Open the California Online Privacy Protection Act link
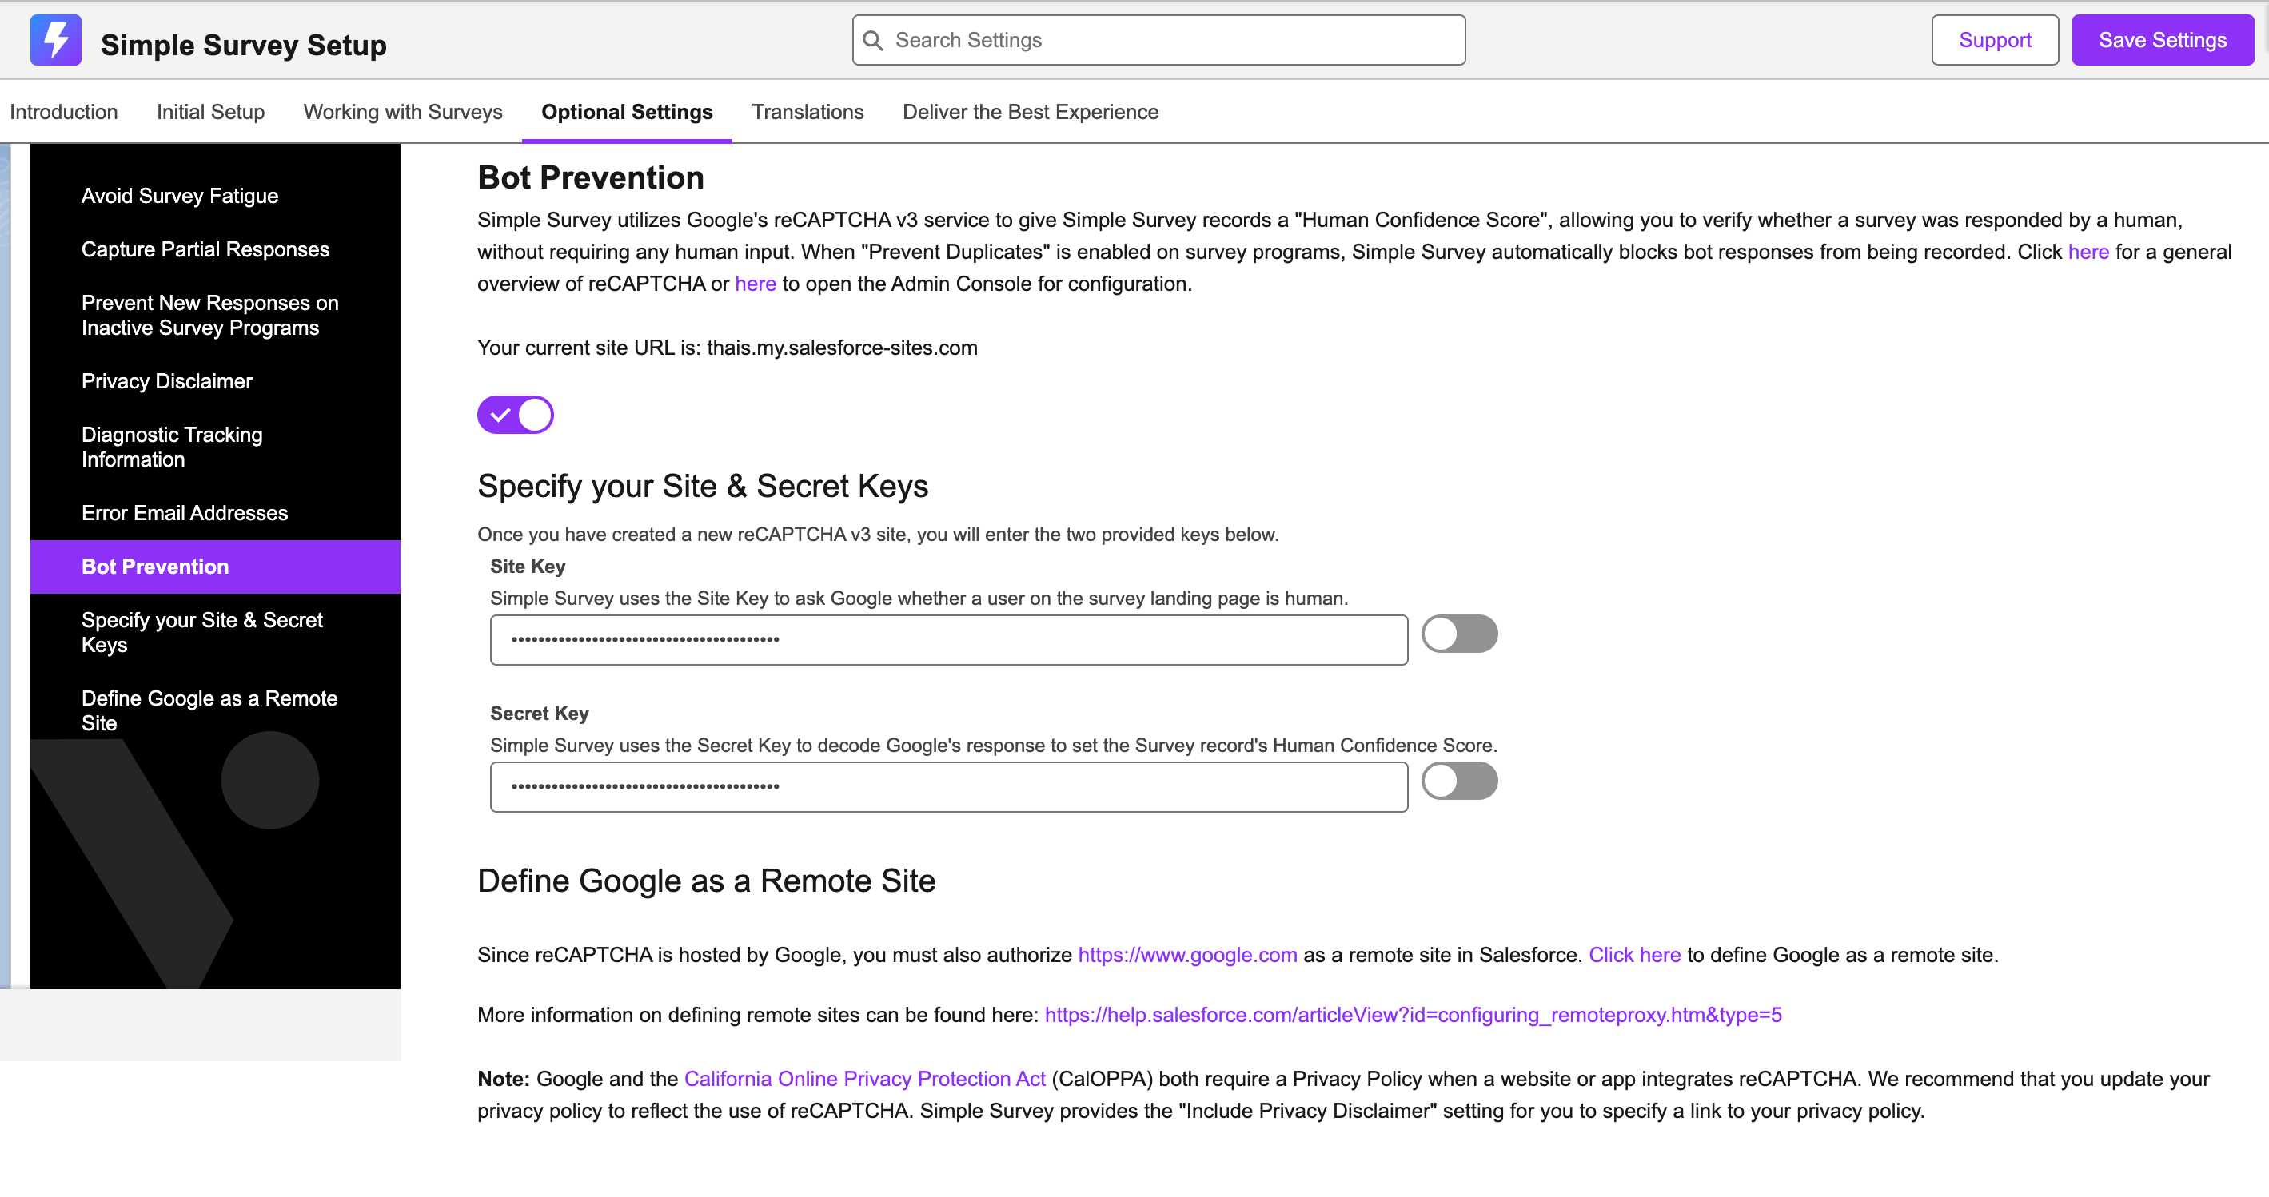 pyautogui.click(x=864, y=1079)
